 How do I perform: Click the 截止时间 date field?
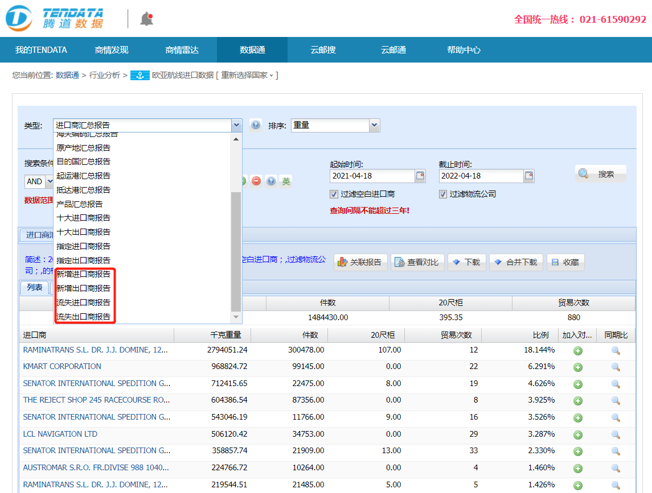[x=481, y=176]
